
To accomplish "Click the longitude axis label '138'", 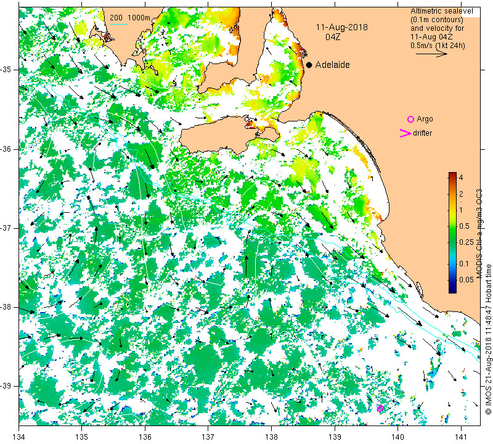I will 271,437.
